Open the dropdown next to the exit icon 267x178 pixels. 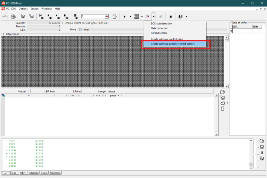(x=187, y=16)
